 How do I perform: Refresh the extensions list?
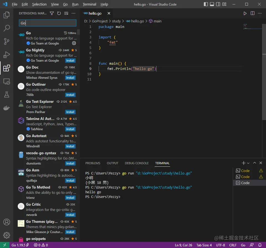point(59,13)
